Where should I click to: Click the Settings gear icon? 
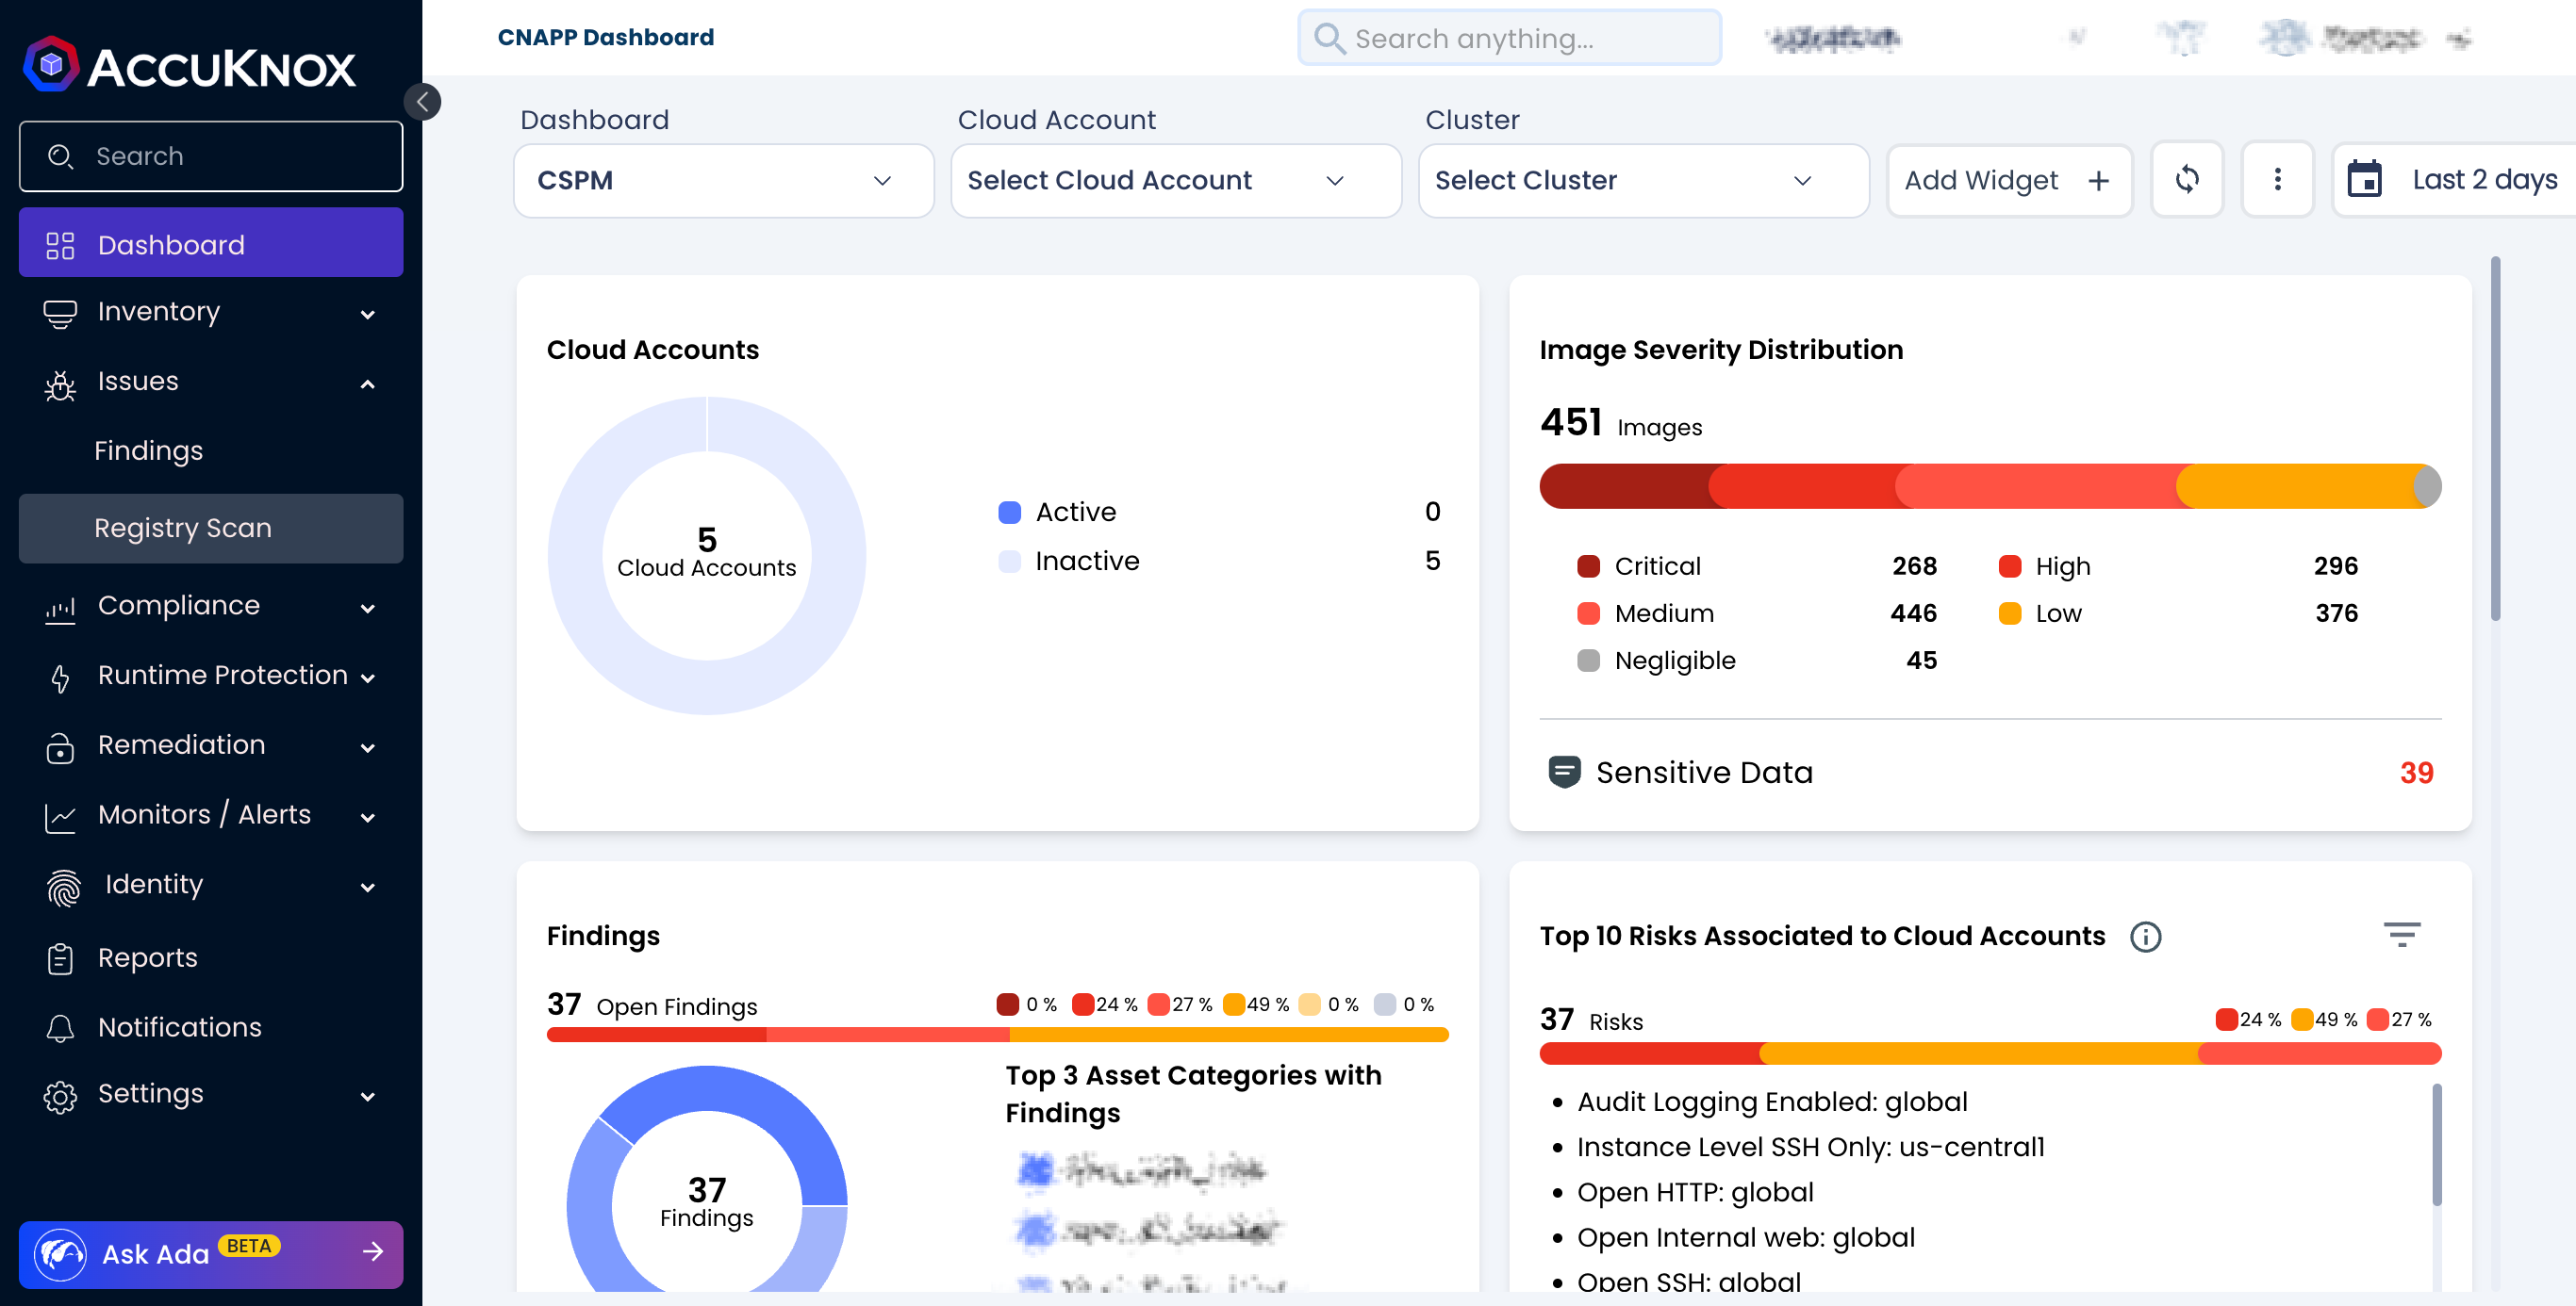coord(60,1096)
